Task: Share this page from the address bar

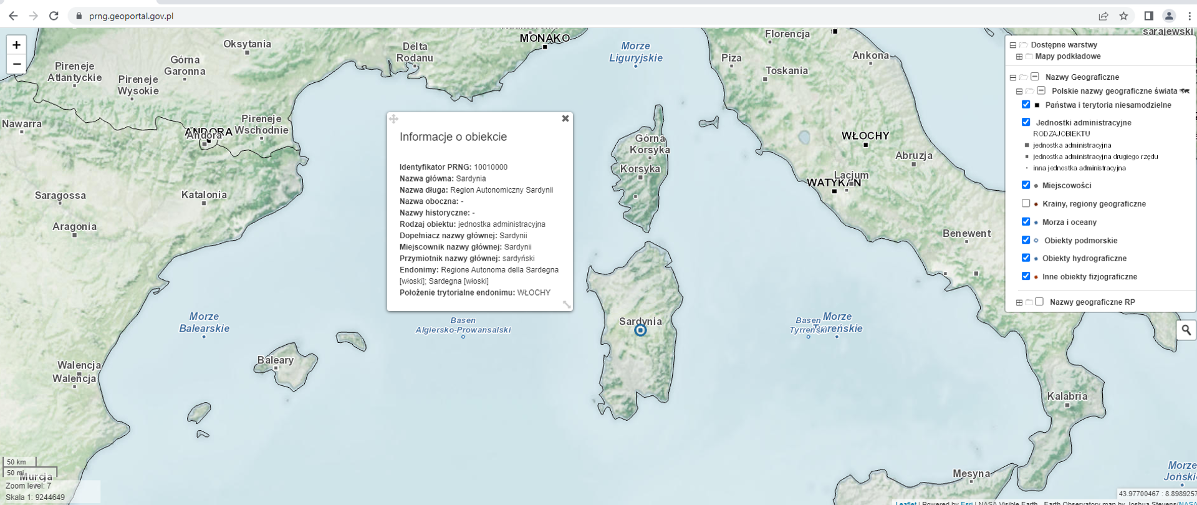Action: click(1103, 16)
